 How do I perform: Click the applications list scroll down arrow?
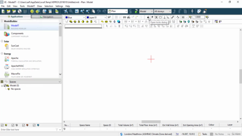(x=60, y=74)
